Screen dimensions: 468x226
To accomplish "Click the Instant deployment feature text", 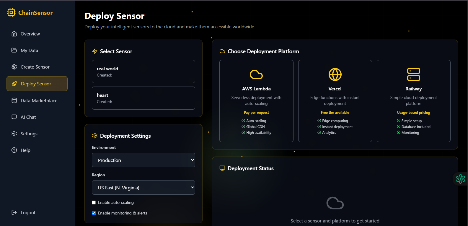I will coord(337,126).
